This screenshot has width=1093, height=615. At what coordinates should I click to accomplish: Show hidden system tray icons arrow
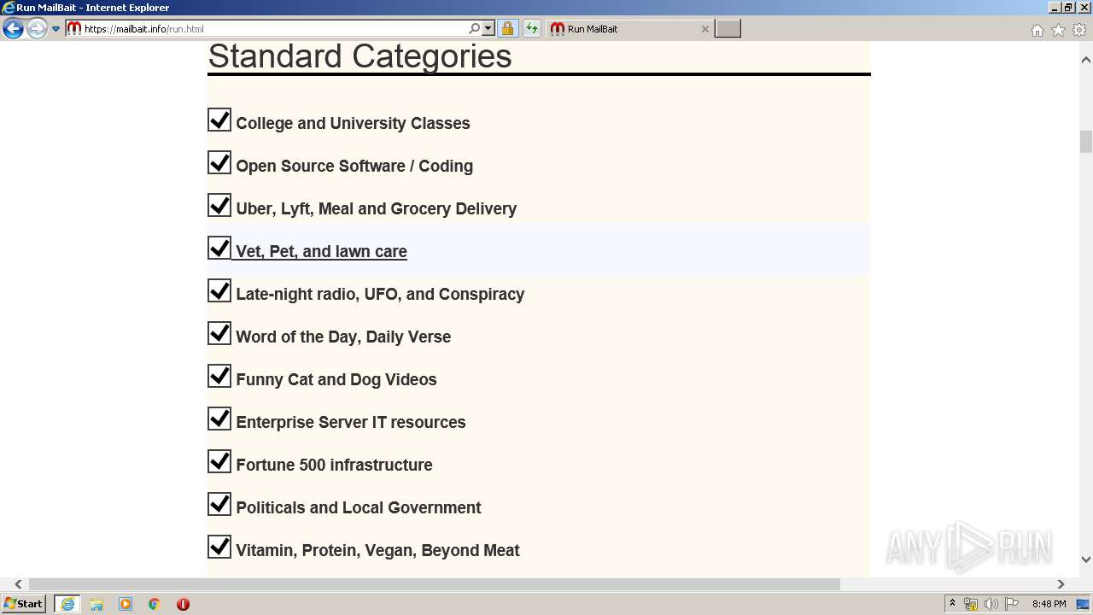tap(952, 604)
